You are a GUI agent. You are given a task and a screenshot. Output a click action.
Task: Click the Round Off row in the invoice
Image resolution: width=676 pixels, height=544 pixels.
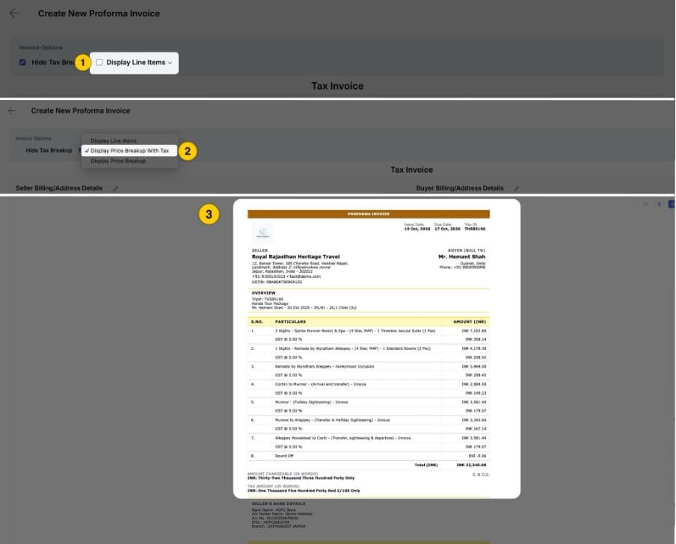[x=369, y=456]
